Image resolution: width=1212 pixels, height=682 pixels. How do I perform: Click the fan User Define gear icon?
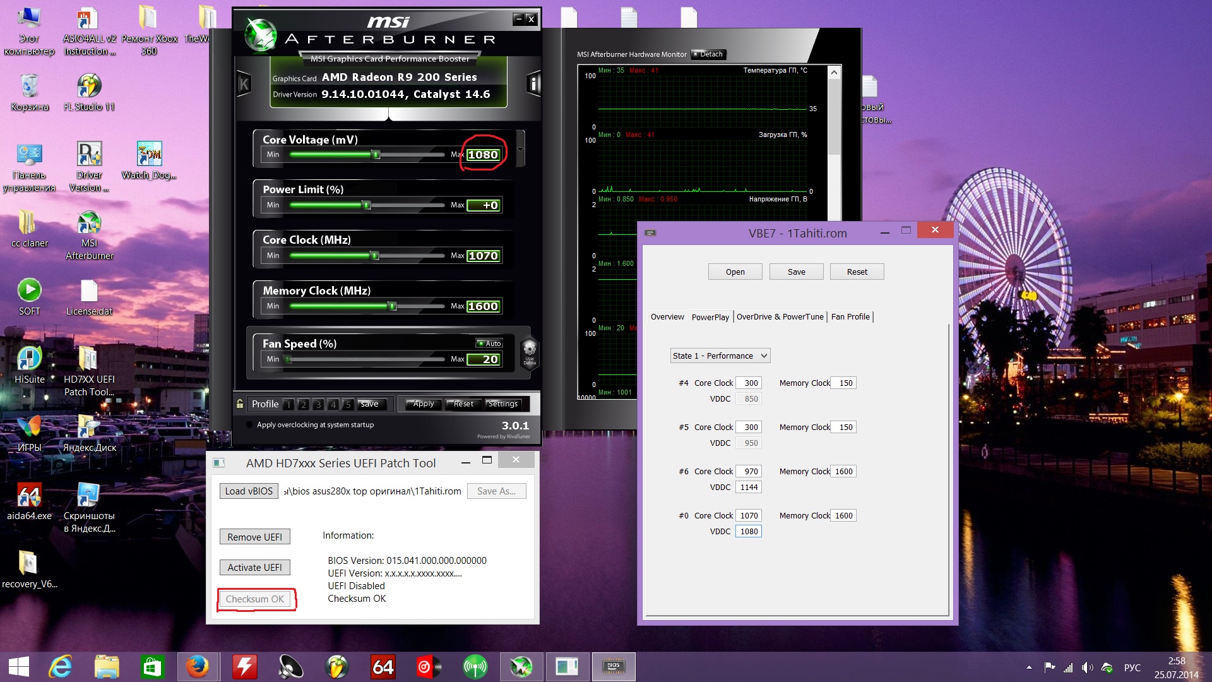point(530,352)
